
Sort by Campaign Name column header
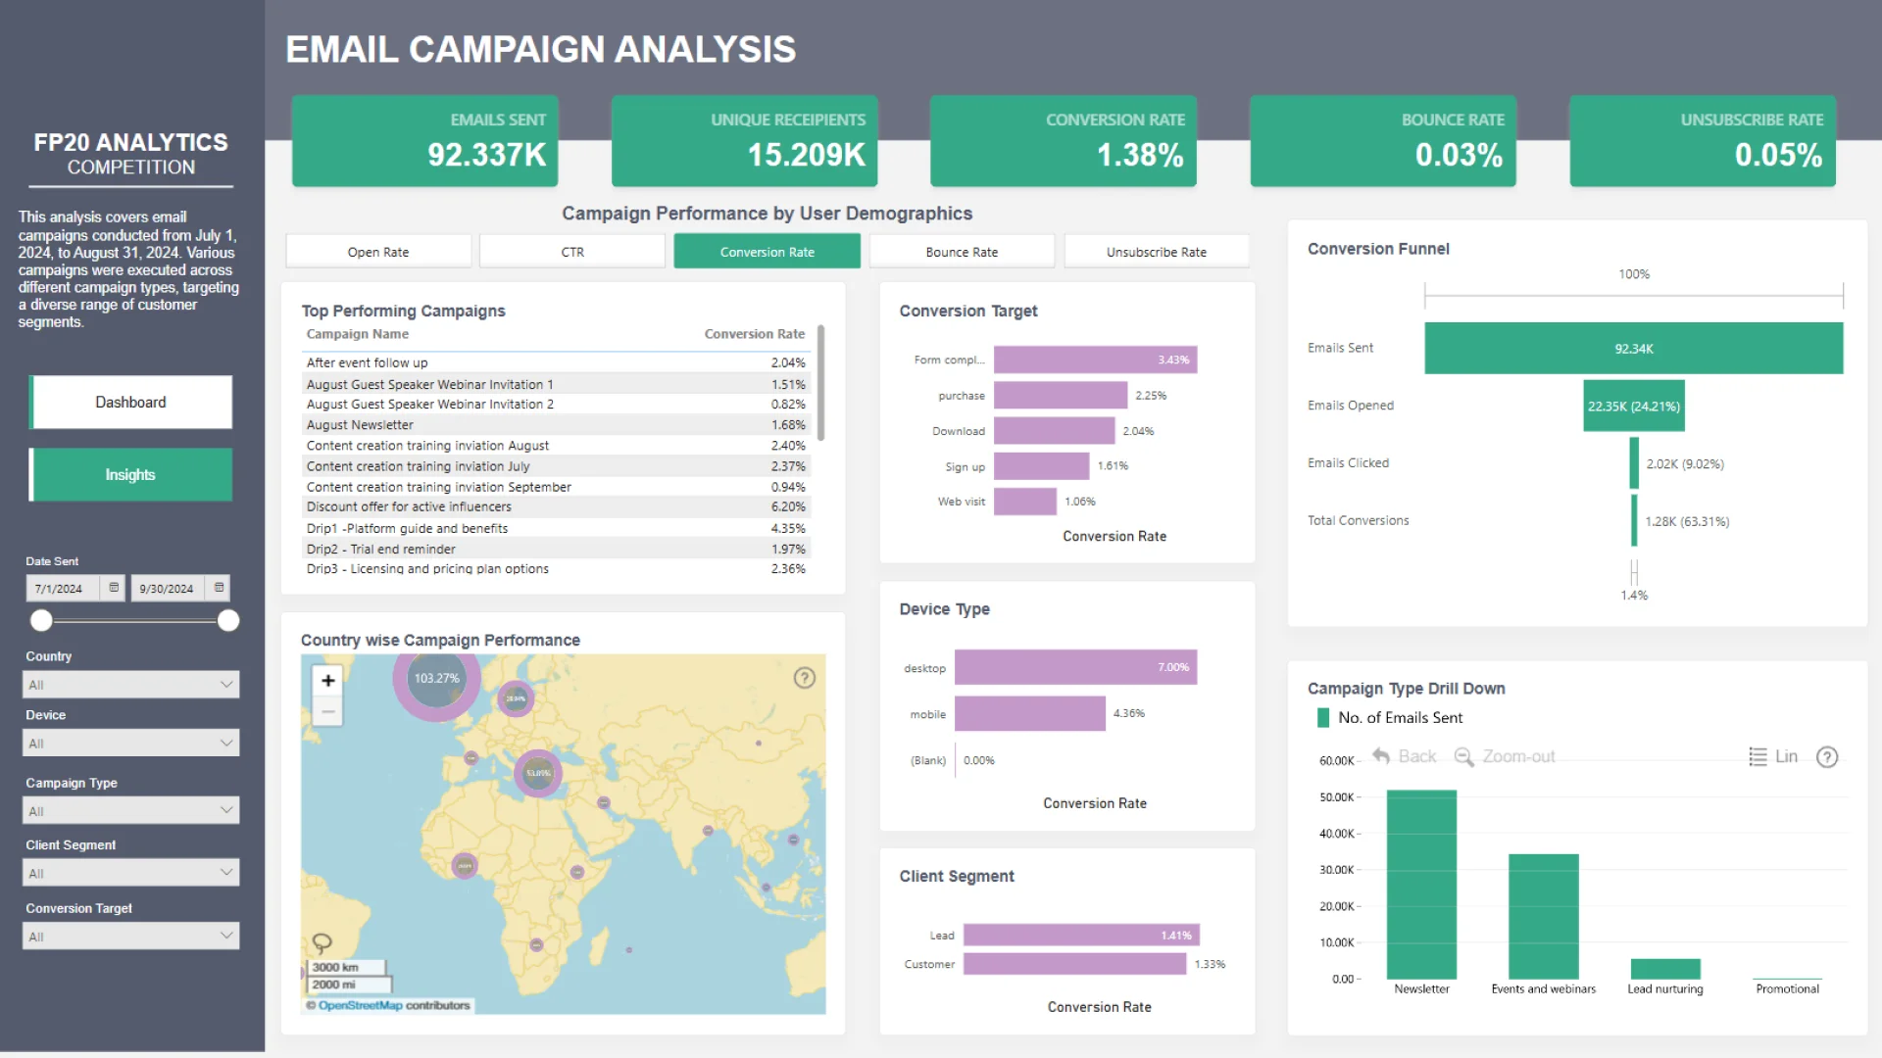pyautogui.click(x=358, y=334)
